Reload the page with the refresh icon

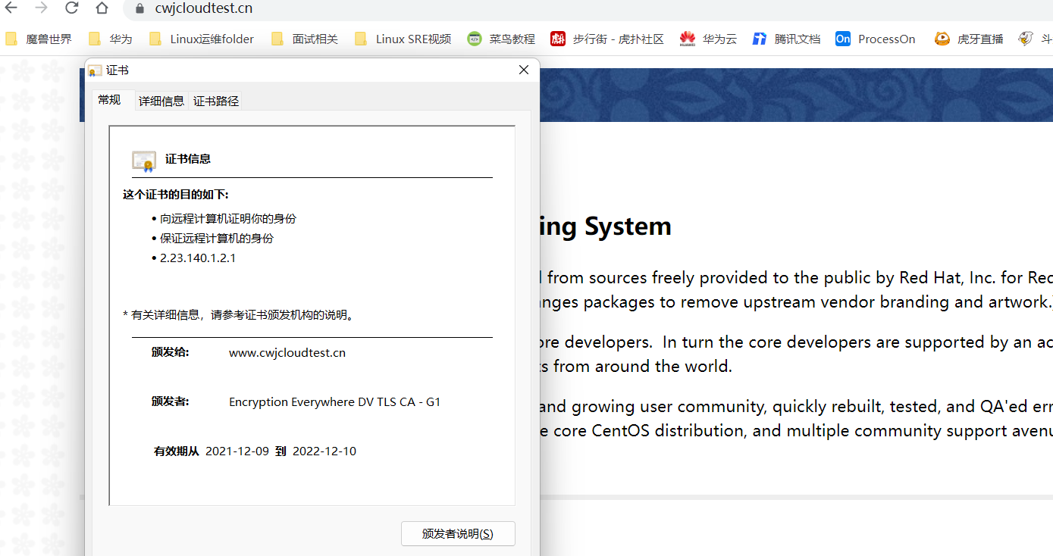[72, 8]
